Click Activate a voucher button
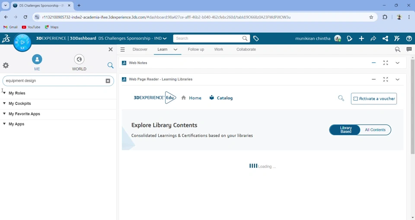415x220 pixels. point(373,98)
